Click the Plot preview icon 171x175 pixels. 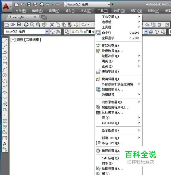pyautogui.click(x=32, y=25)
